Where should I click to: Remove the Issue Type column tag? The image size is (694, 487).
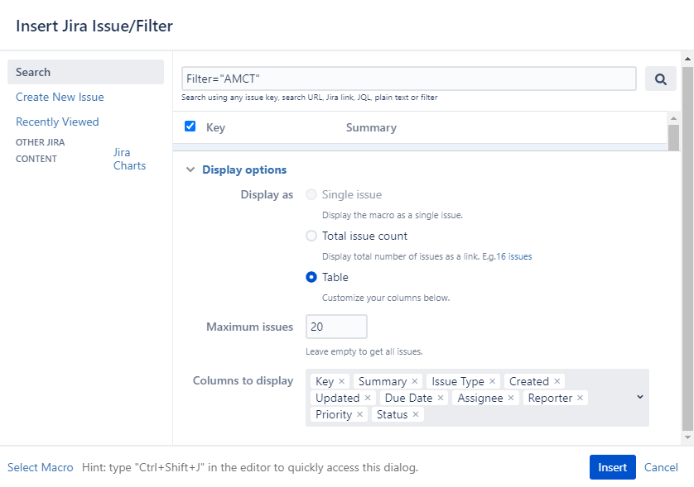tap(492, 381)
